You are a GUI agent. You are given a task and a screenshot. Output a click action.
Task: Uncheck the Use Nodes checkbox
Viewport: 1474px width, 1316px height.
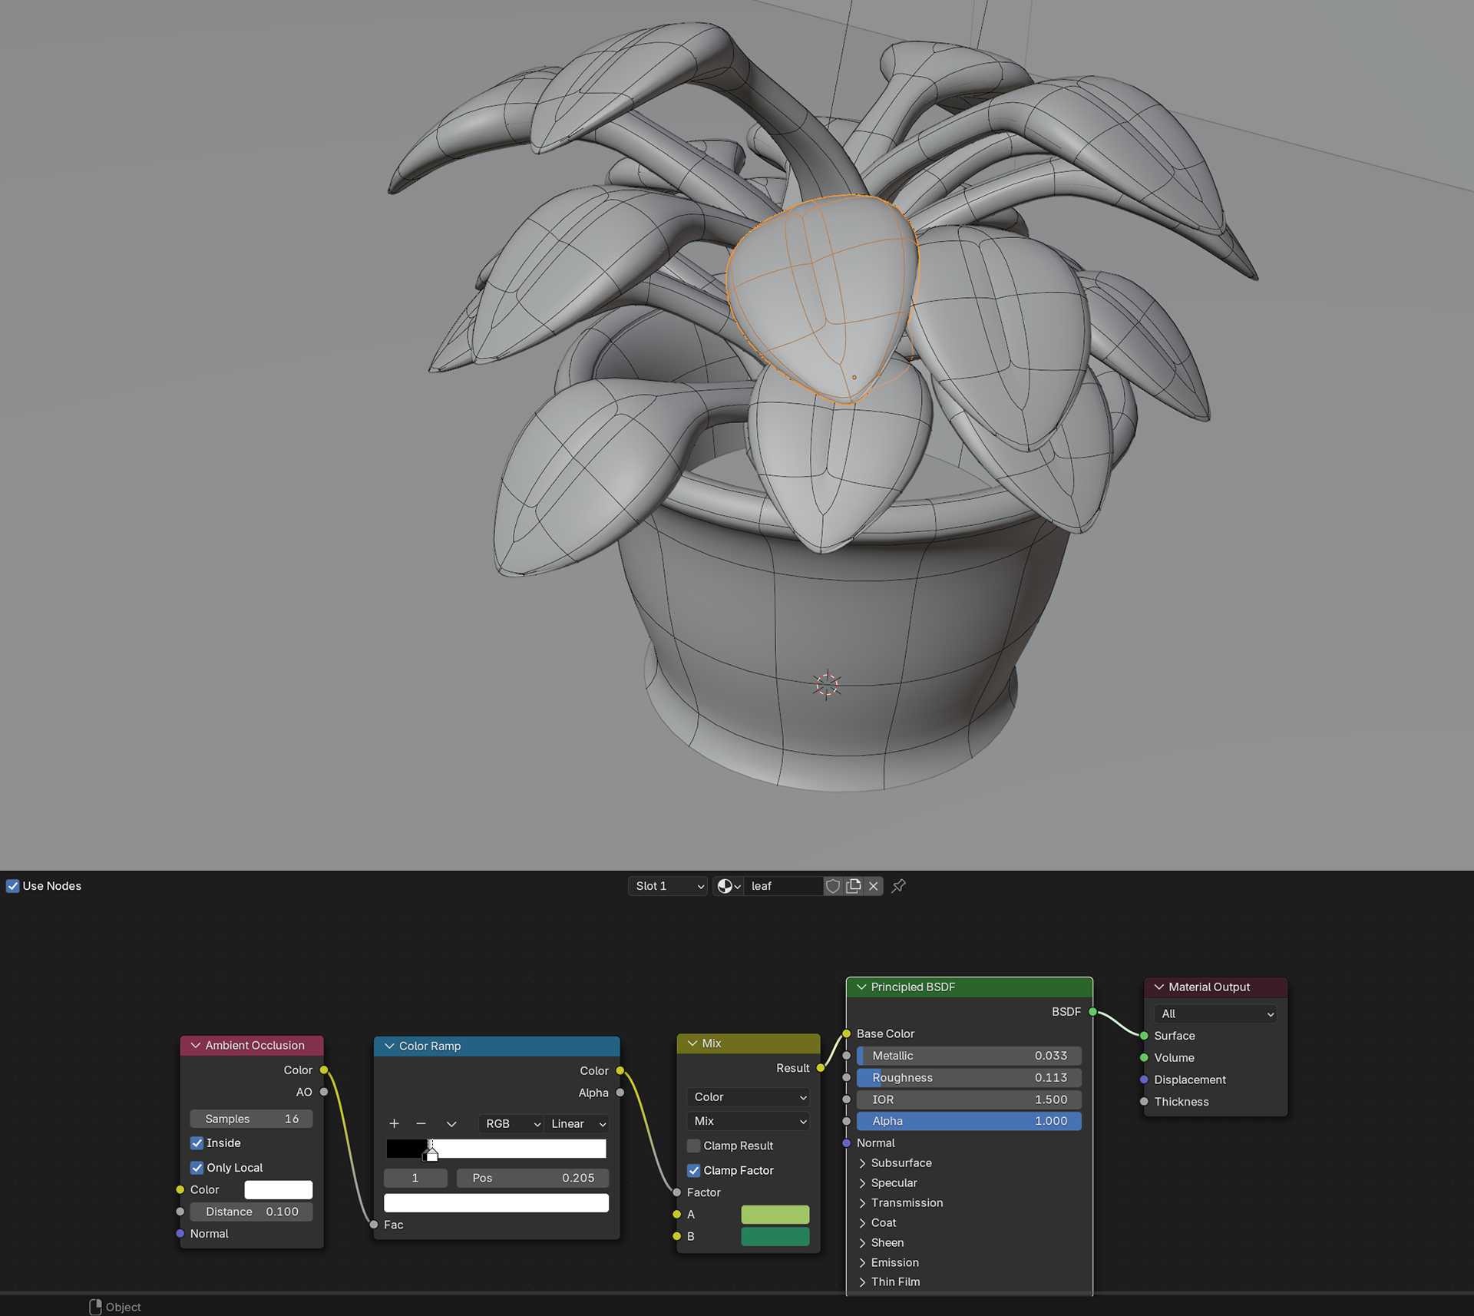pyautogui.click(x=12, y=886)
